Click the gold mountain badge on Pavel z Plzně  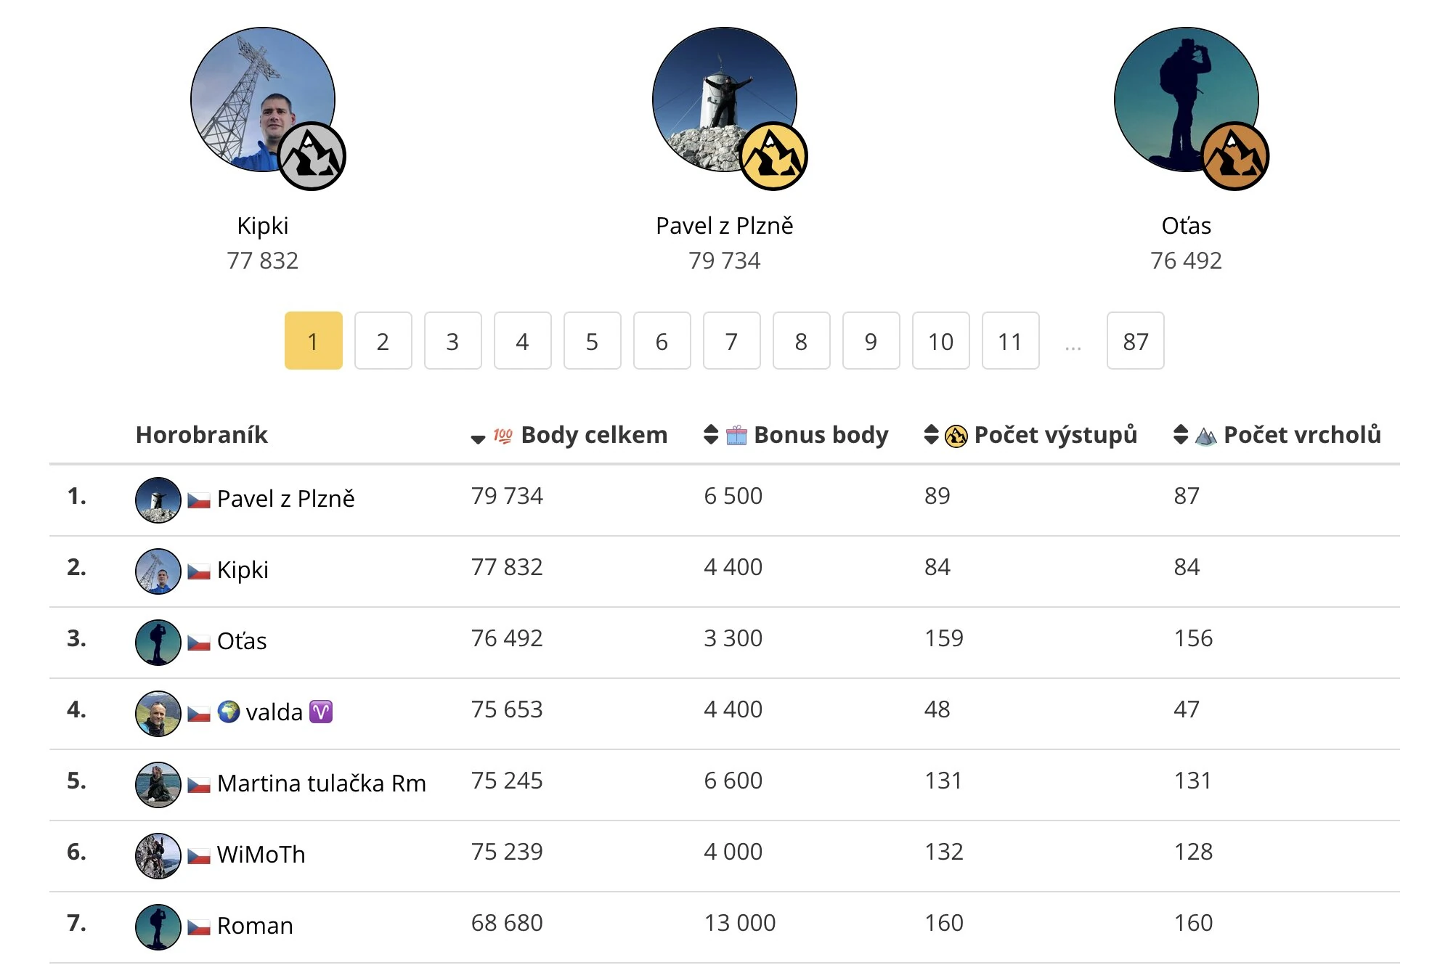[x=773, y=156]
